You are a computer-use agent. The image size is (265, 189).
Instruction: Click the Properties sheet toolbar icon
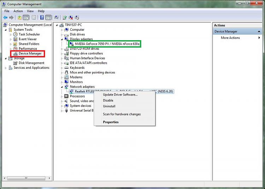[34, 17]
